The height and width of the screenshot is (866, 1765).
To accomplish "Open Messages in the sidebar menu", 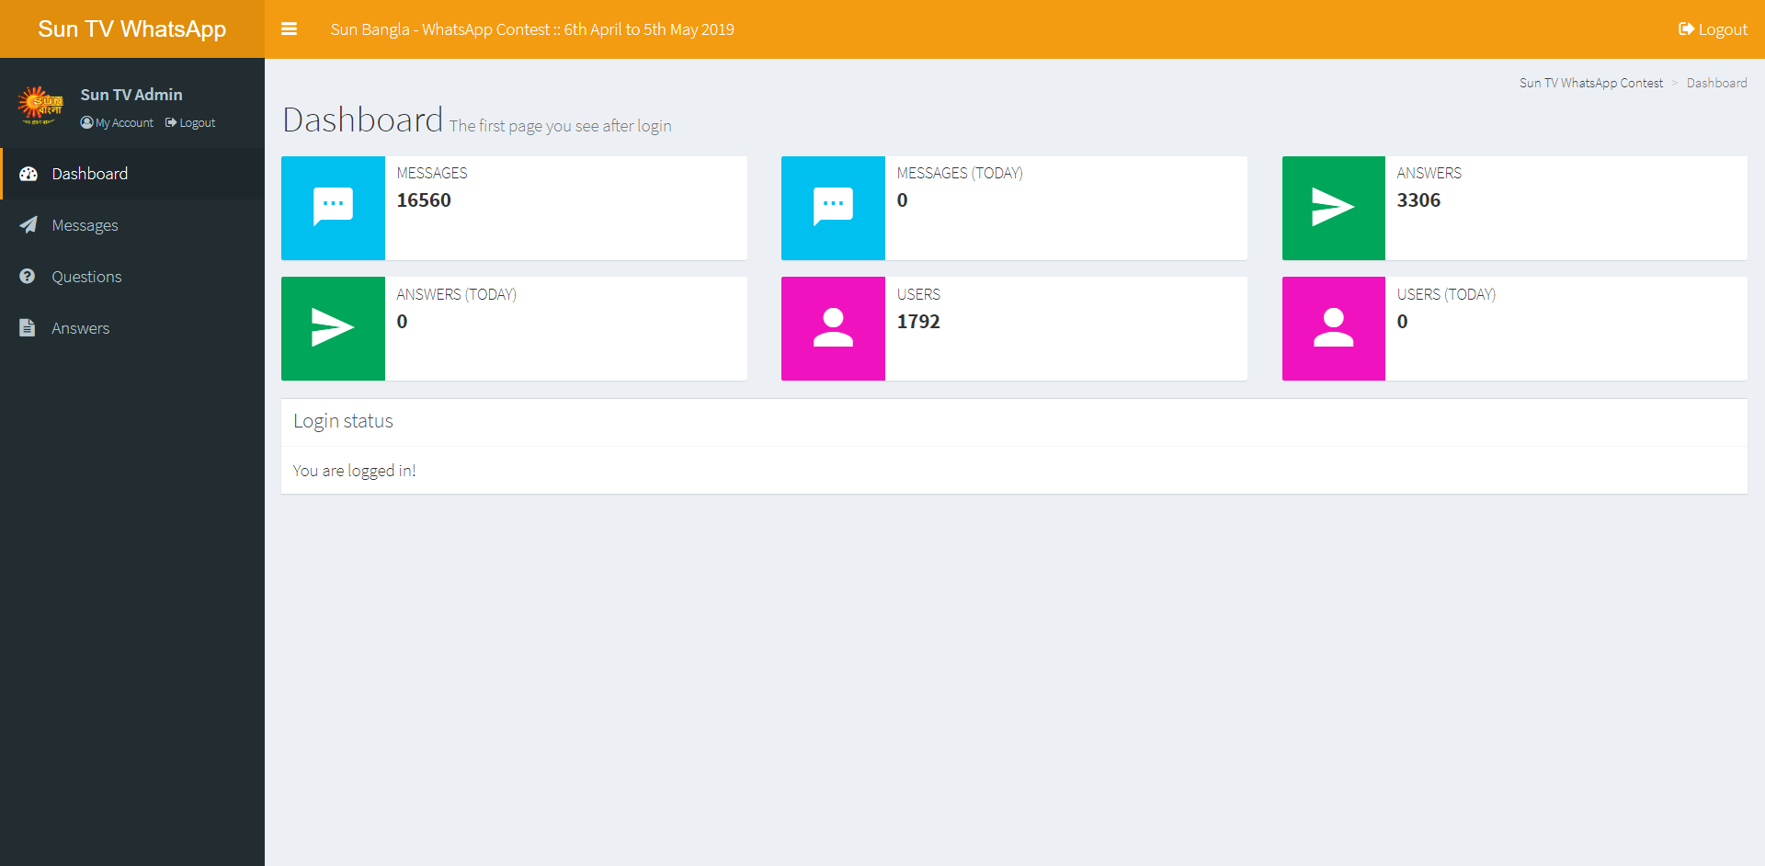I will (x=85, y=225).
